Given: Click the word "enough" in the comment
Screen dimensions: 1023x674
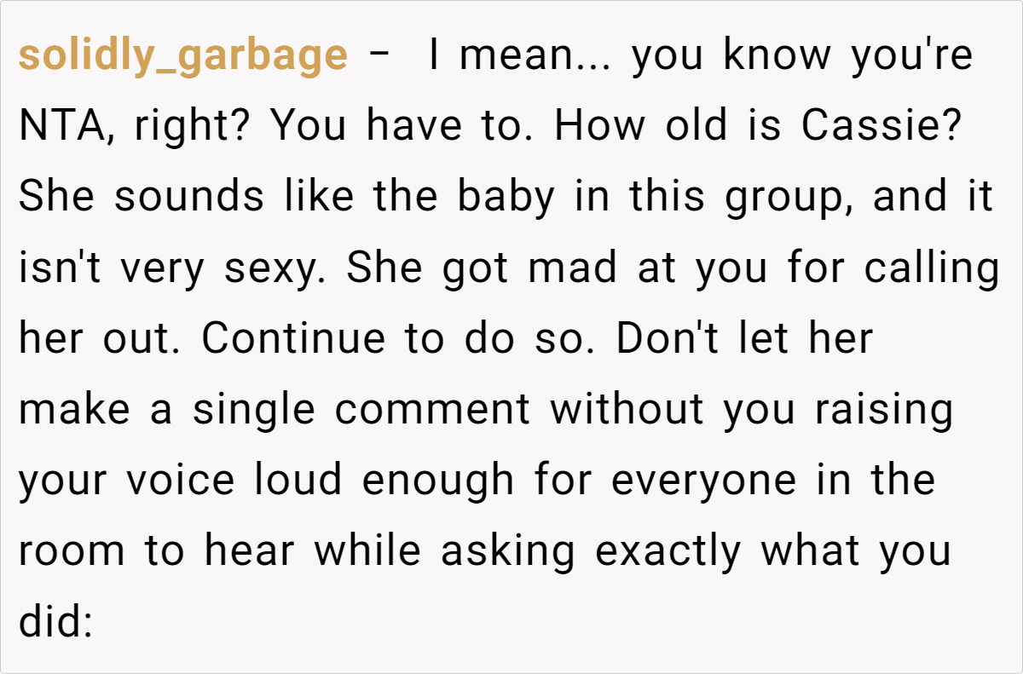Looking at the screenshot, I should 438,481.
